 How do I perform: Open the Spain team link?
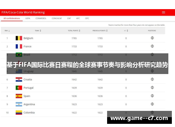tap(27, 96)
